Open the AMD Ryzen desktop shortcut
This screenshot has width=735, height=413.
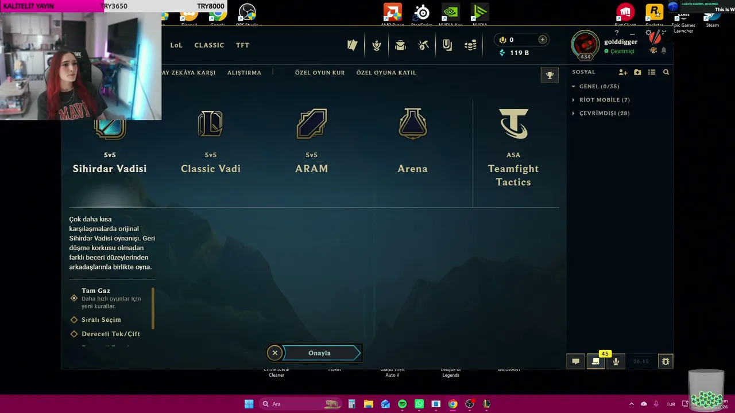click(393, 15)
